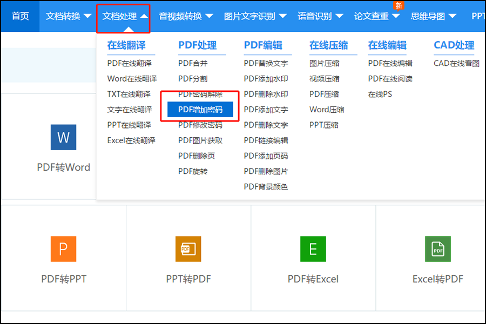Image resolution: width=486 pixels, height=324 pixels.
Task: Click the 在线压缩 column heading
Action: tap(328, 45)
